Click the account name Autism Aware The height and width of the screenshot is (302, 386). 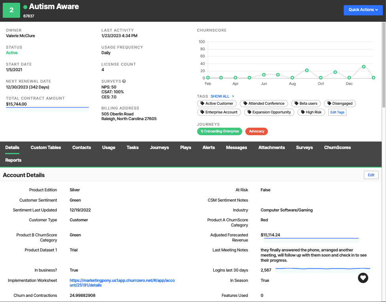pos(54,7)
